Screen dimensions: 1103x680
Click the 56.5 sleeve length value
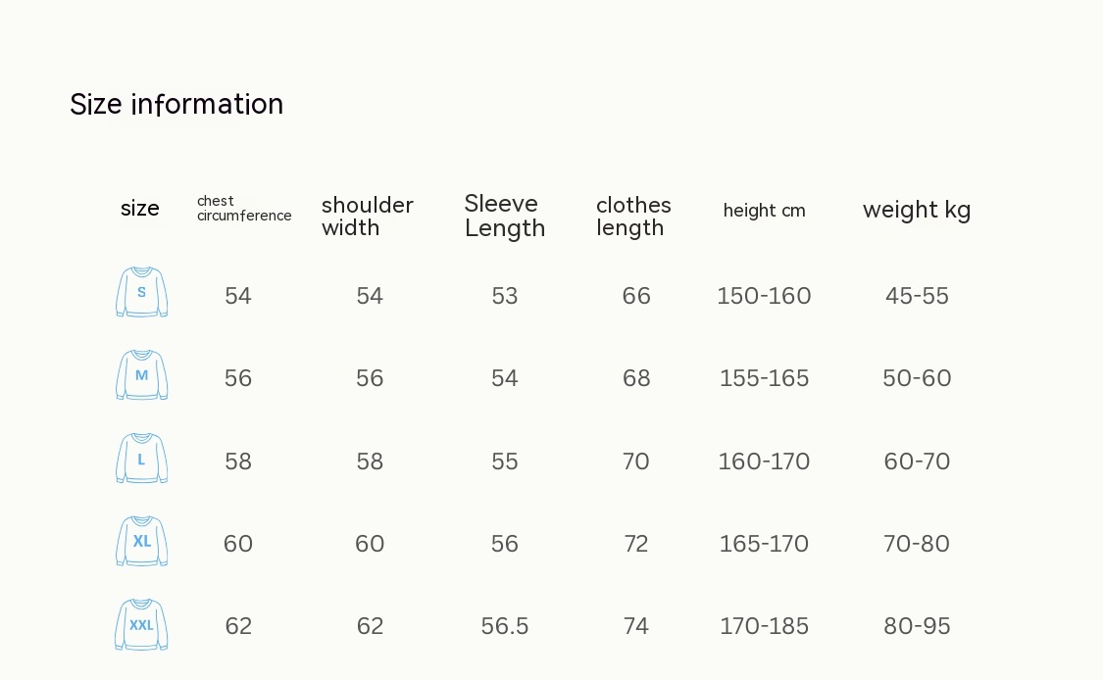[x=505, y=626]
